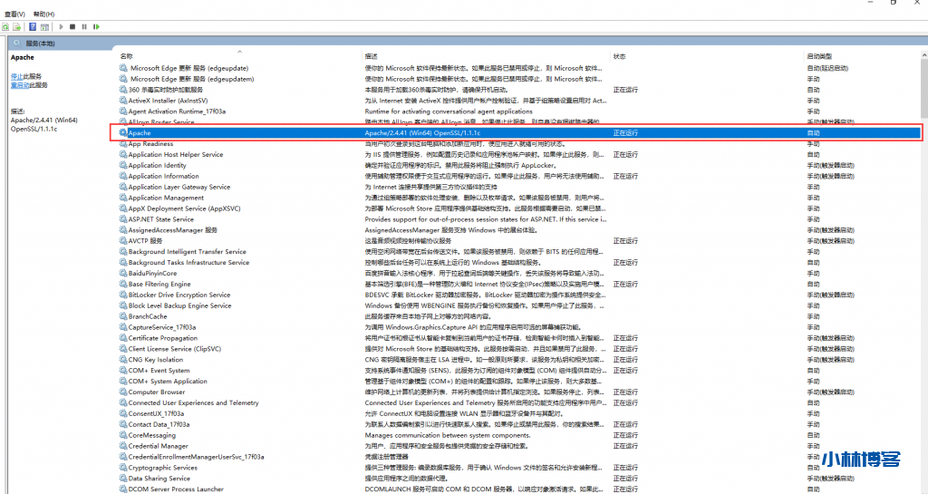Open the 帮助(H) menu
This screenshot has height=494, width=928.
43,15
